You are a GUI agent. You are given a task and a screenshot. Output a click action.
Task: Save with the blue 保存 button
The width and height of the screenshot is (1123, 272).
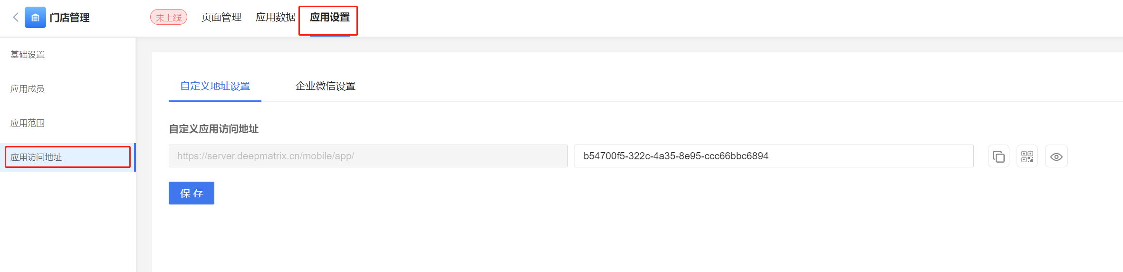tap(192, 193)
